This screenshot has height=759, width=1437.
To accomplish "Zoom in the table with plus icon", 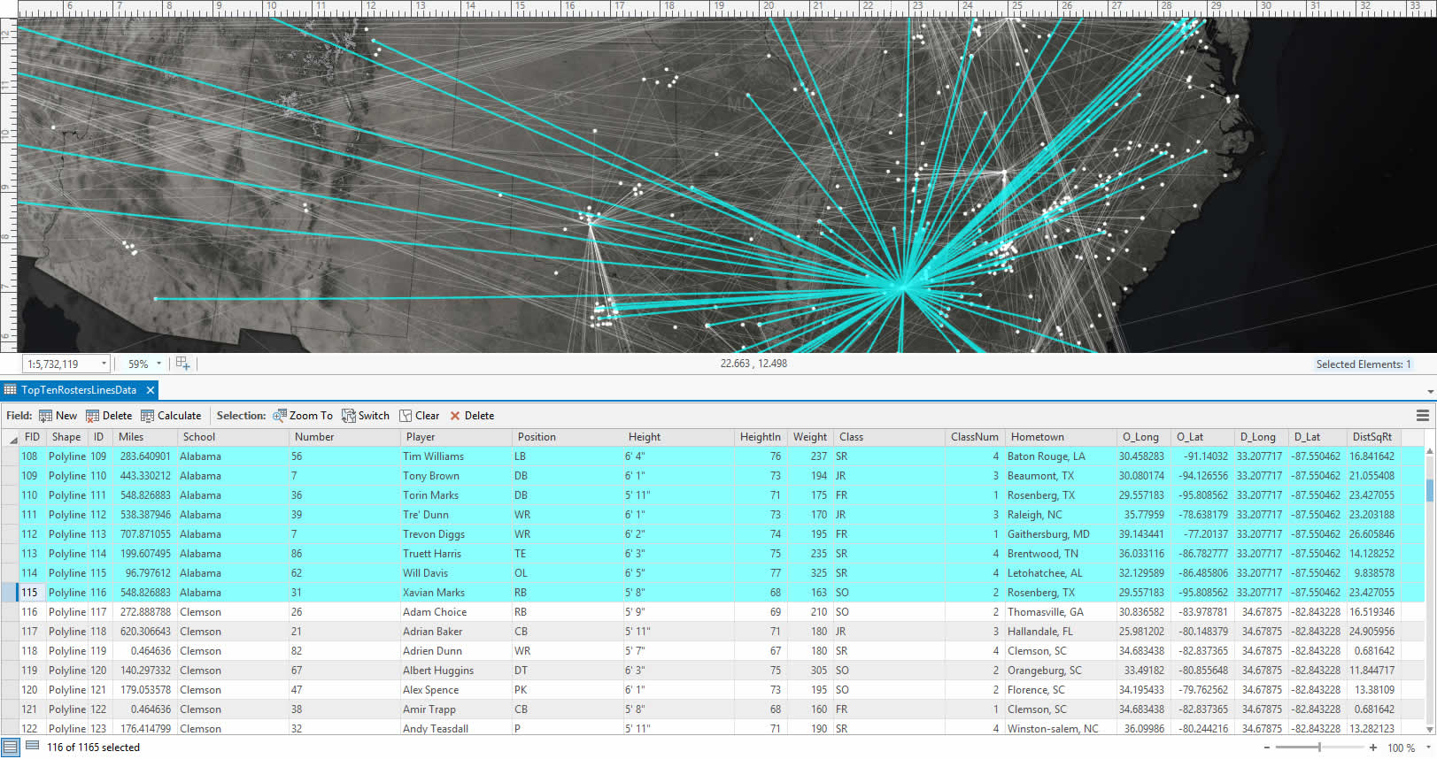I will (x=1373, y=747).
